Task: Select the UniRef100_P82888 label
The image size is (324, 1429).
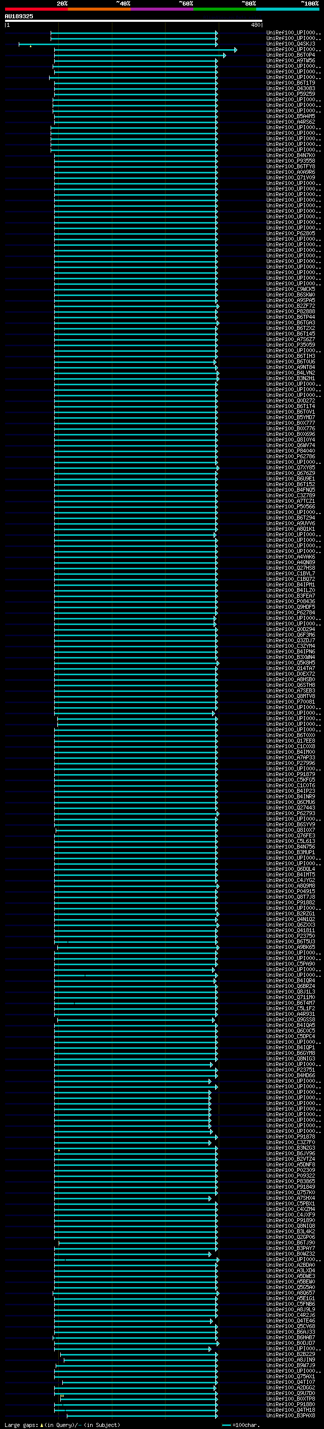Action: point(291,311)
